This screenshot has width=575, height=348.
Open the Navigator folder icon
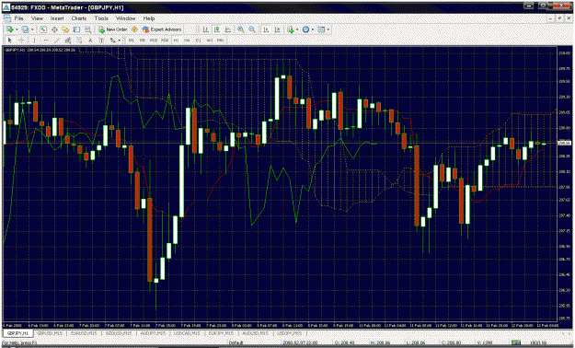click(65, 29)
